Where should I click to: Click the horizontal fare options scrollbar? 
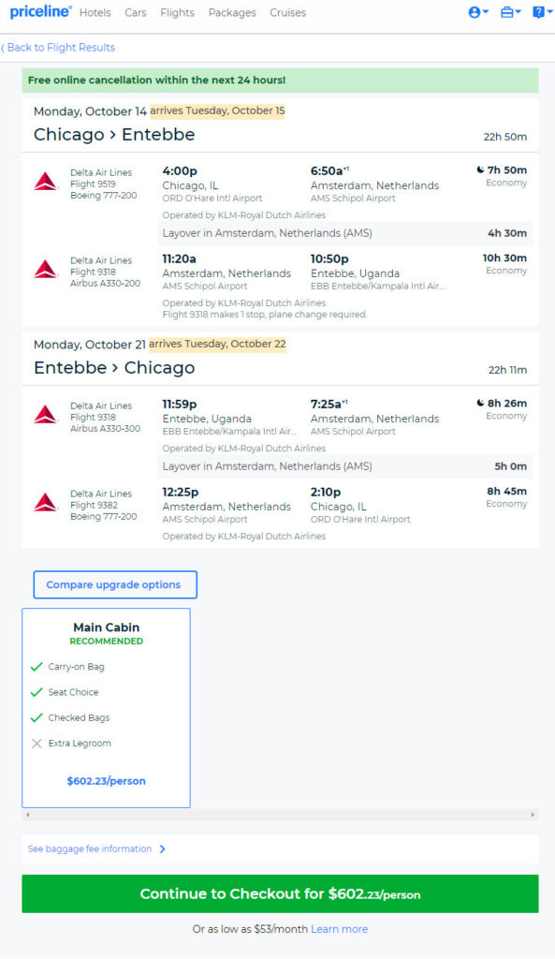[x=280, y=815]
